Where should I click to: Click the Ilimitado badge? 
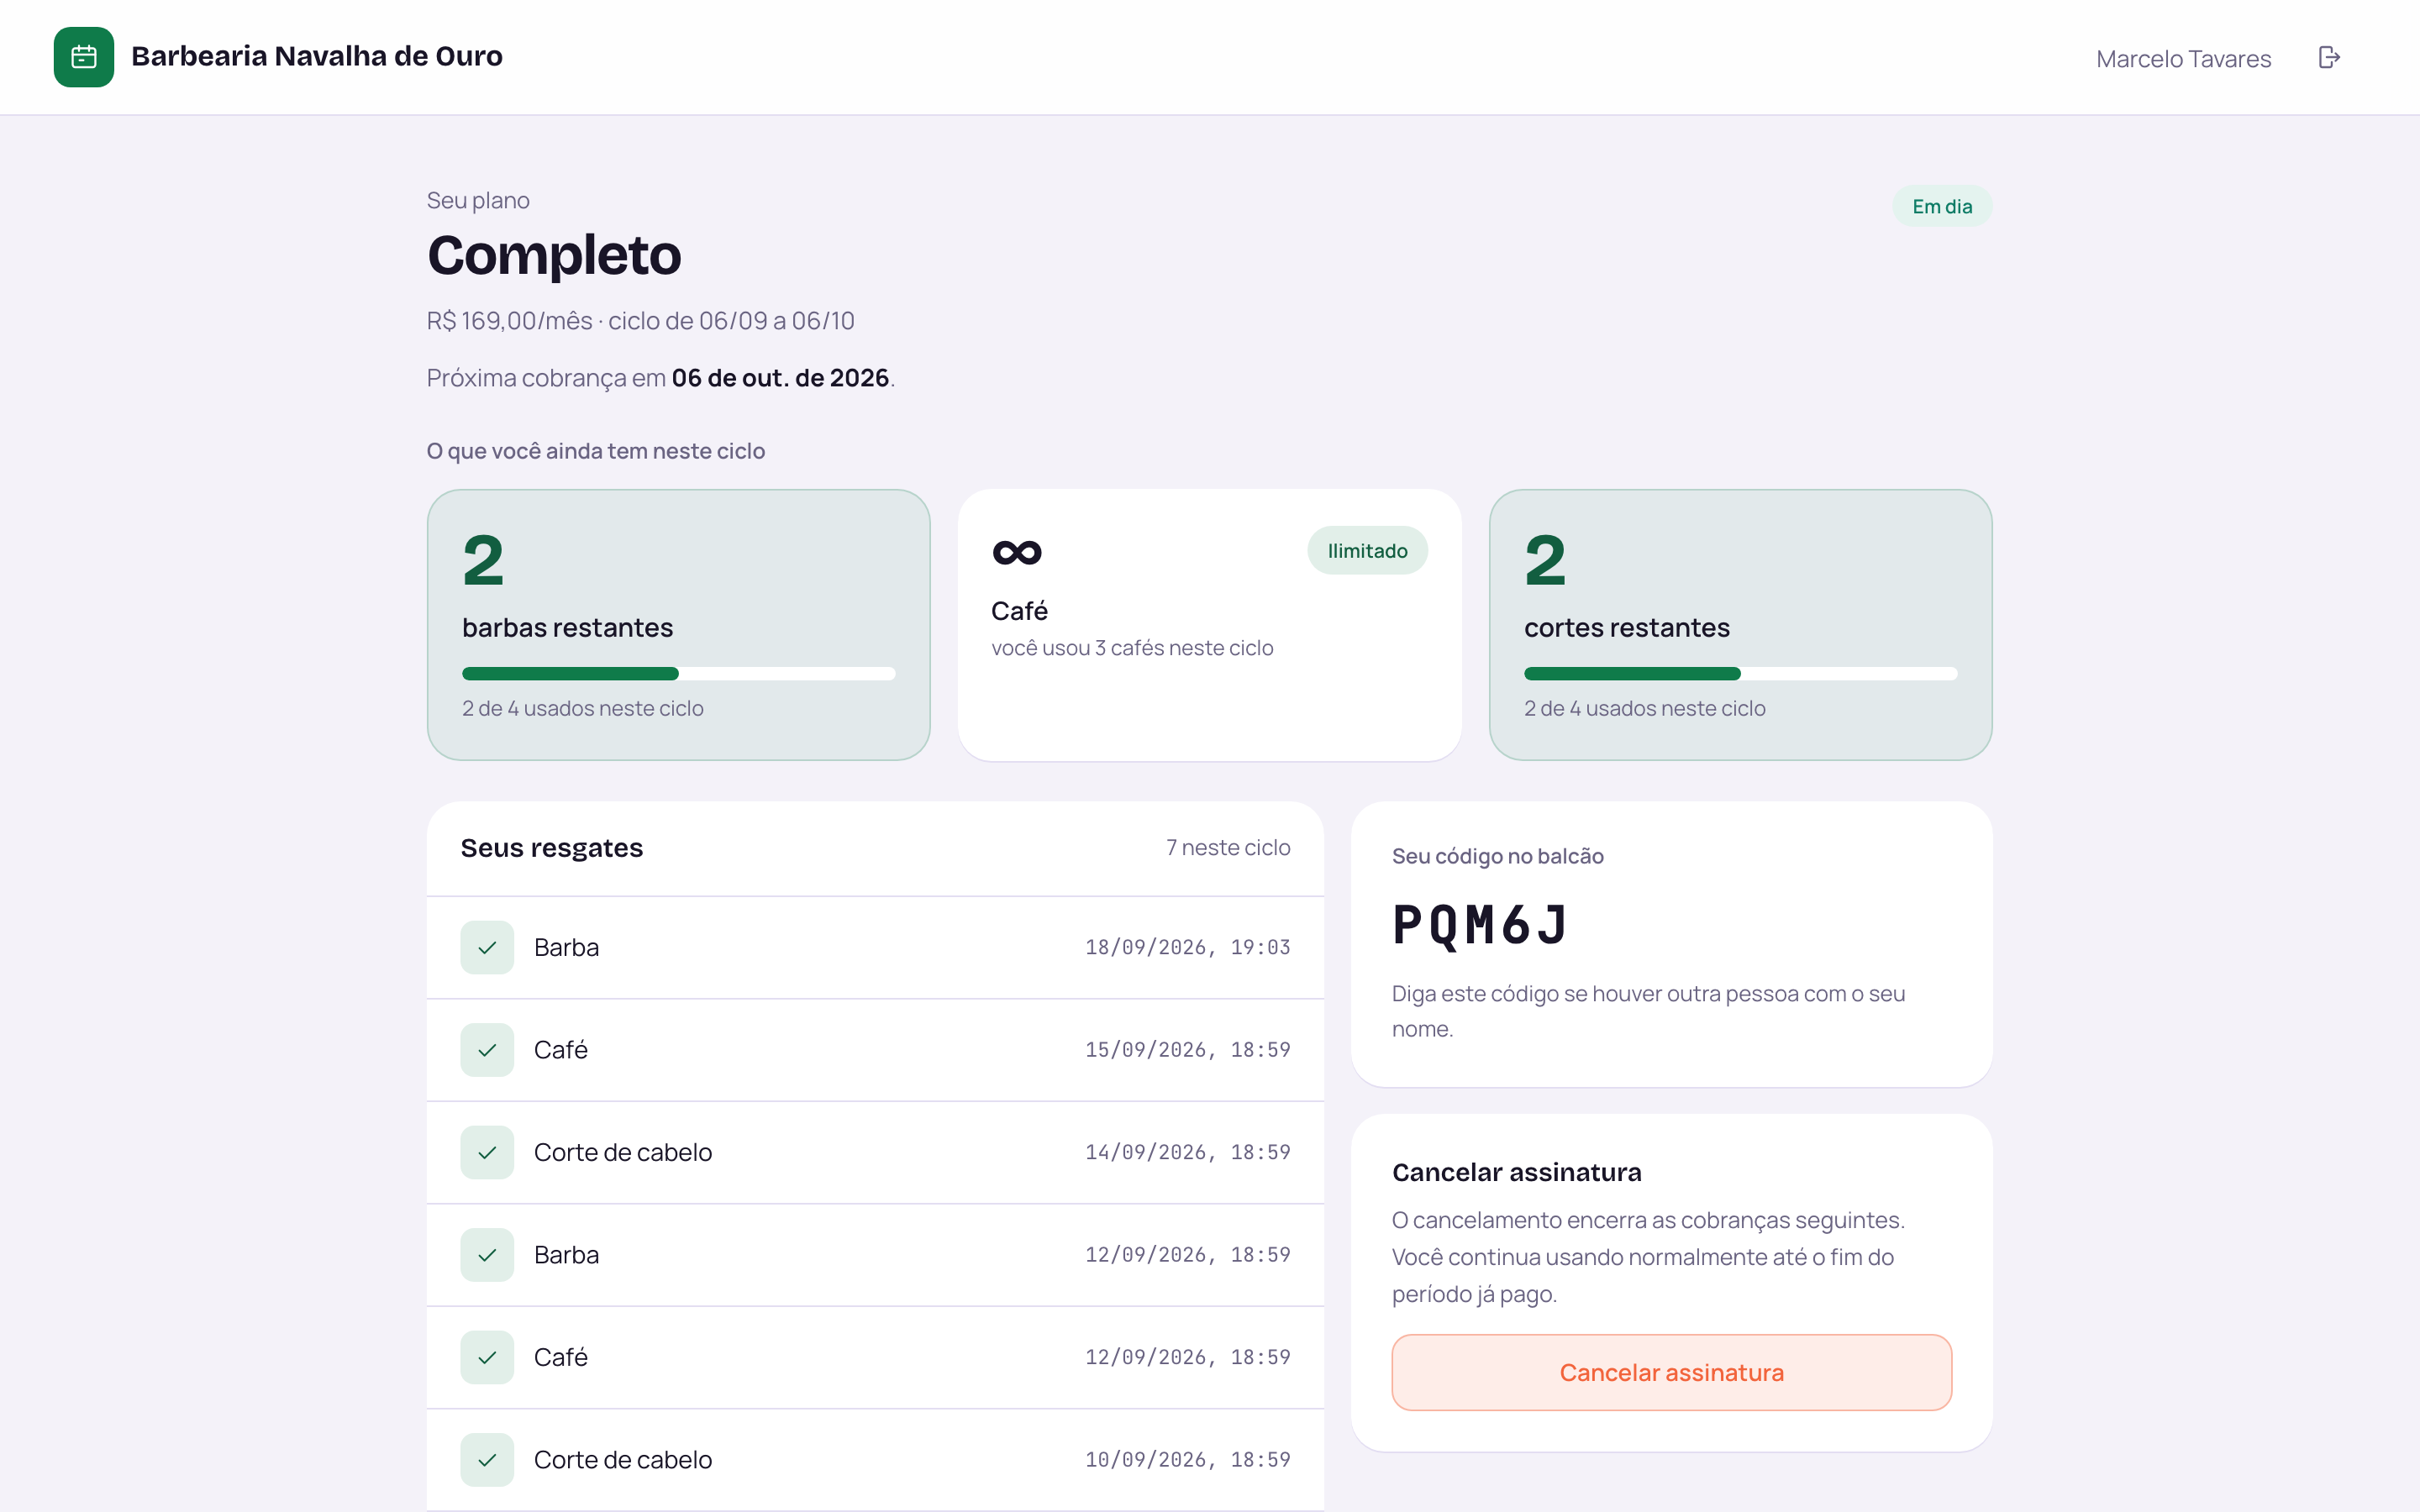click(1367, 550)
